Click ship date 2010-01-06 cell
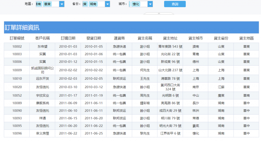The width and height of the screenshot is (261, 141). pyautogui.click(x=94, y=54)
